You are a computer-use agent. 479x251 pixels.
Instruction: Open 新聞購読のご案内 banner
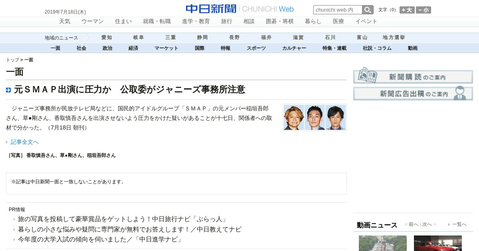coord(413,76)
